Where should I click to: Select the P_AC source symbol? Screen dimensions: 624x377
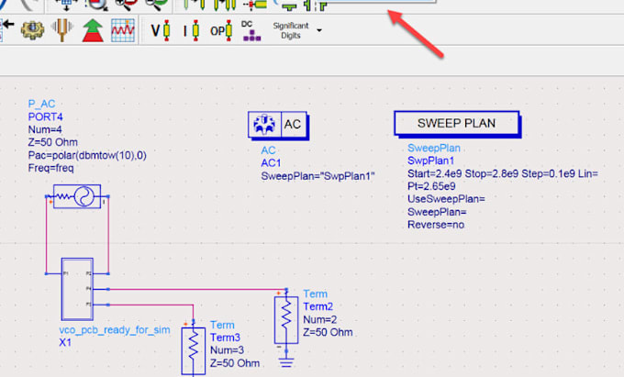(77, 196)
